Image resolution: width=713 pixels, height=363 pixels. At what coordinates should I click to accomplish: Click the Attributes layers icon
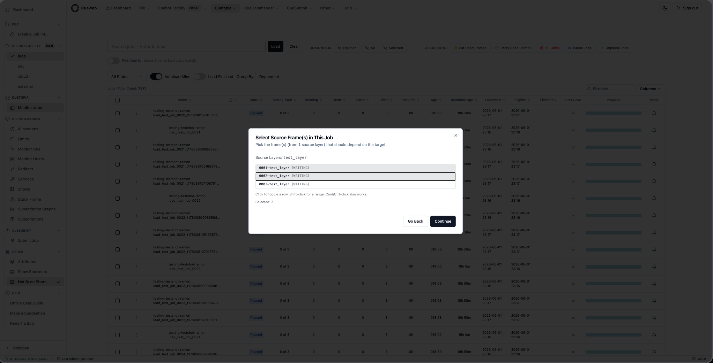[x=13, y=262]
